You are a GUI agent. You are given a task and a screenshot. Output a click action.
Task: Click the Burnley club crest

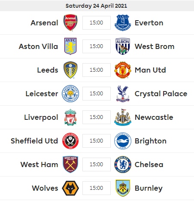click(x=123, y=188)
